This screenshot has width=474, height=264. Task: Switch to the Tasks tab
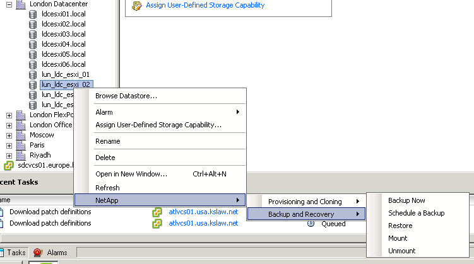16,252
